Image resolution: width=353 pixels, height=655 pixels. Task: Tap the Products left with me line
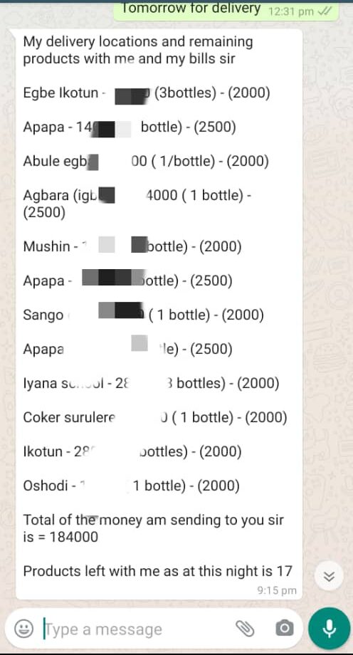[157, 570]
